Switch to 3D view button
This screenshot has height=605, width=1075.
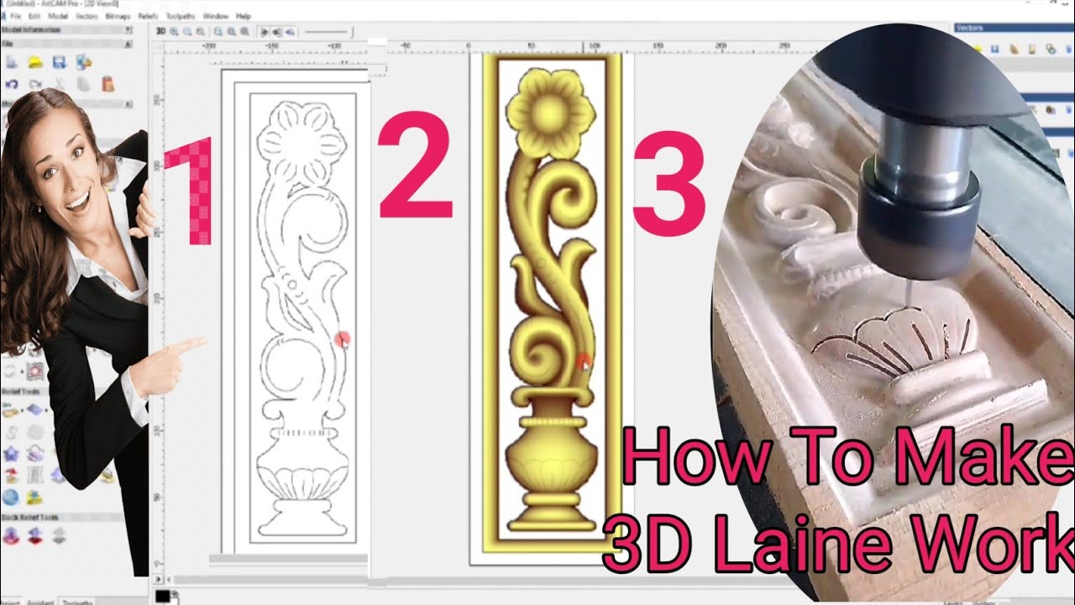tap(160, 31)
